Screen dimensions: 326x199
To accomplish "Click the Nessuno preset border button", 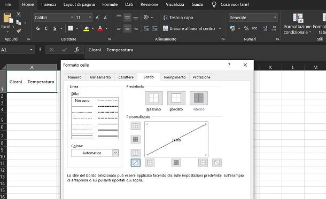I will pyautogui.click(x=154, y=98).
